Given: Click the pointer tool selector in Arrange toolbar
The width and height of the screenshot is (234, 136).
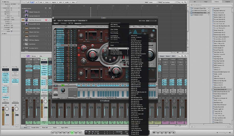Looking at the screenshot, I should [x=180, y=2].
